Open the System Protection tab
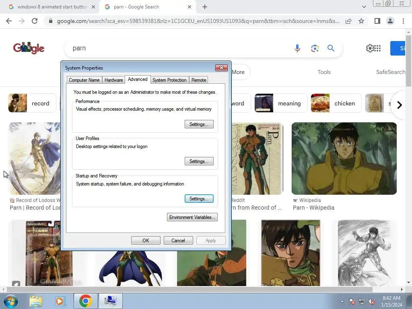 tap(169, 80)
